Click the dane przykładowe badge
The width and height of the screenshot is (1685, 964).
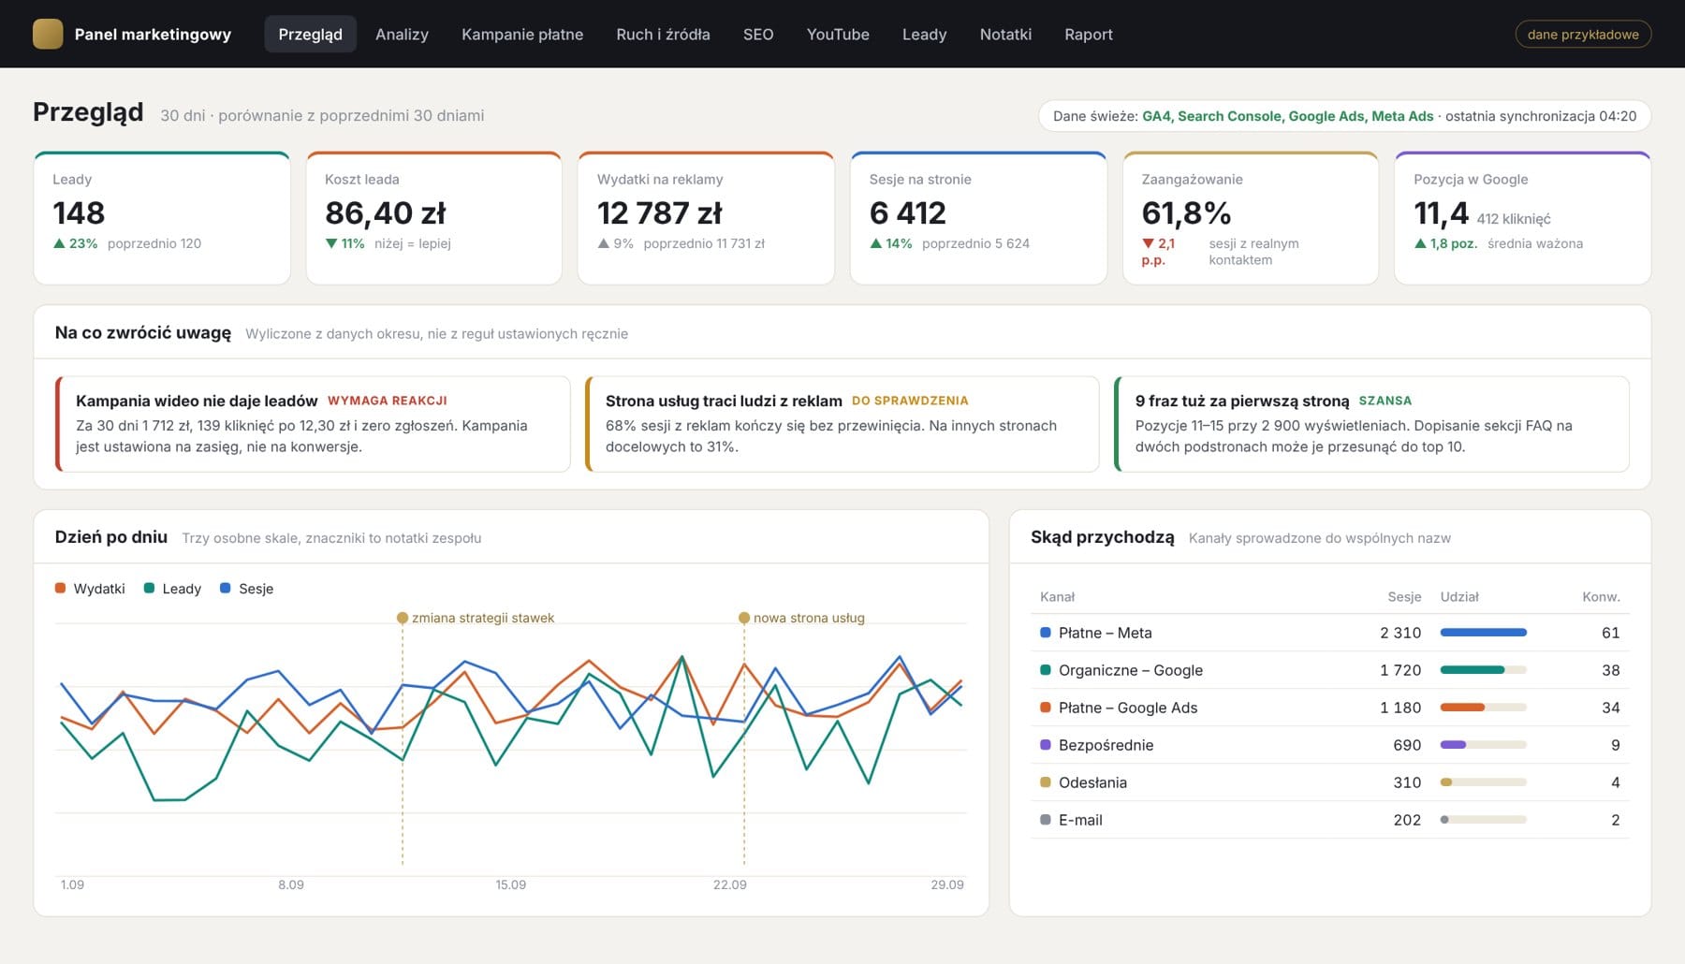click(x=1583, y=34)
